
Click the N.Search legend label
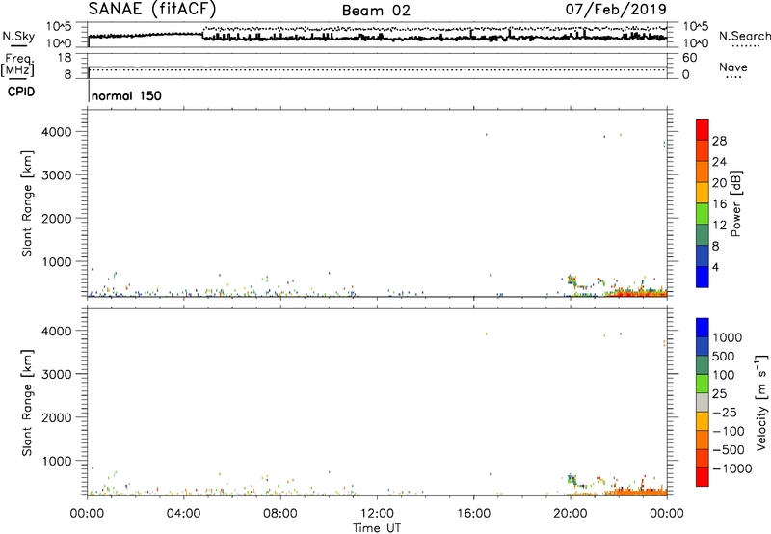click(x=744, y=36)
